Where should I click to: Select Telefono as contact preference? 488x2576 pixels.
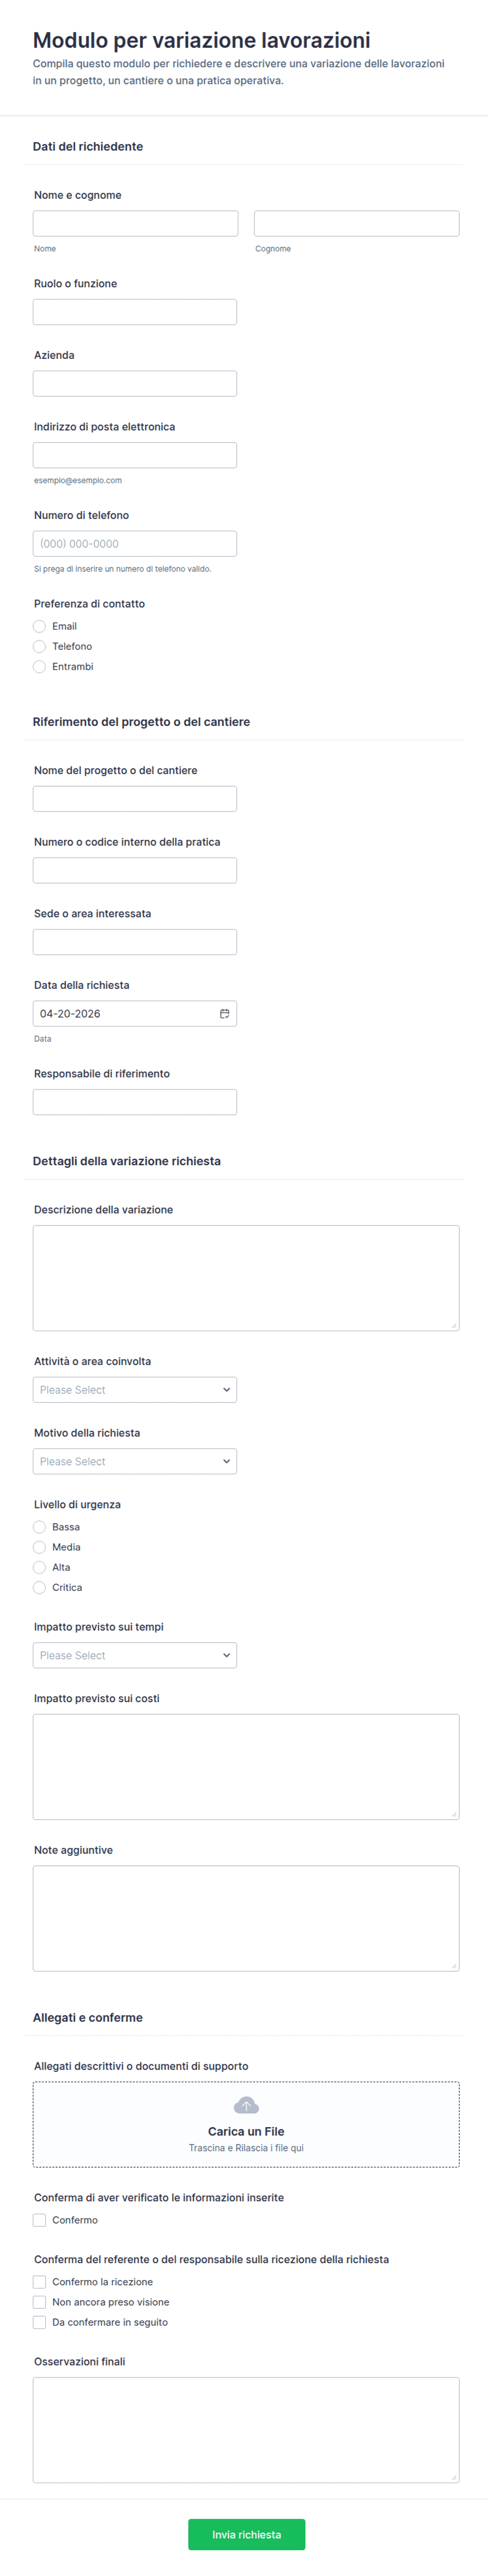(x=40, y=646)
